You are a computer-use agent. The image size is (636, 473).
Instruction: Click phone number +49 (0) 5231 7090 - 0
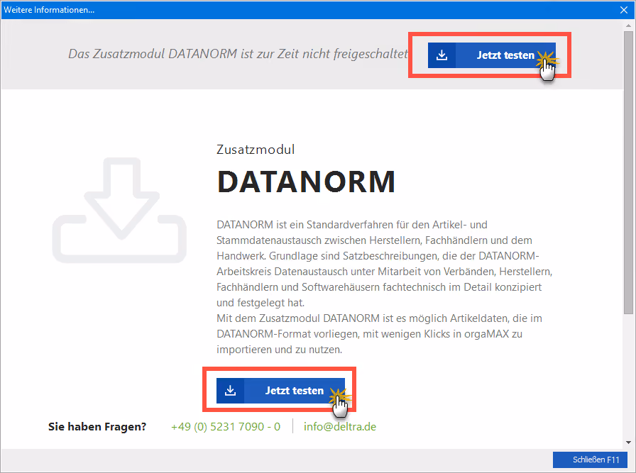pos(226,426)
